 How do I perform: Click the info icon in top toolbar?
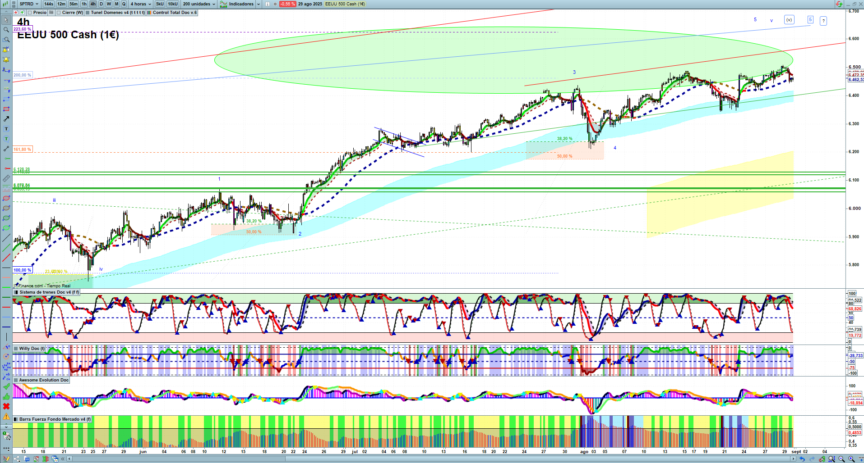267,4
